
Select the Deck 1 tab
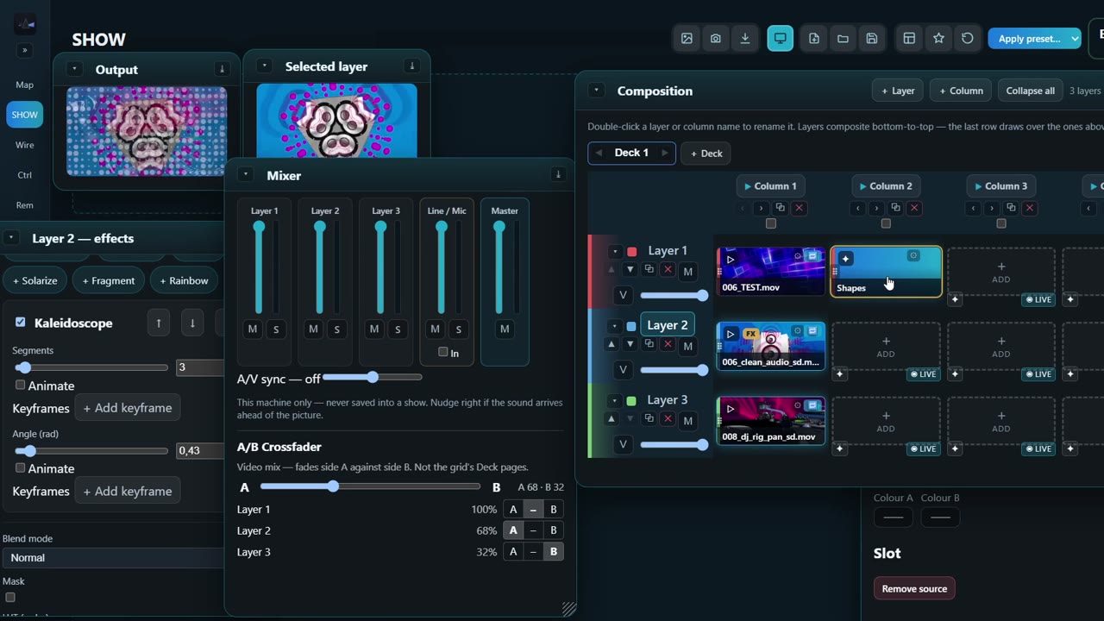[631, 153]
